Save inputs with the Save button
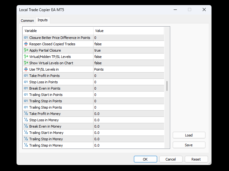 (x=189, y=145)
